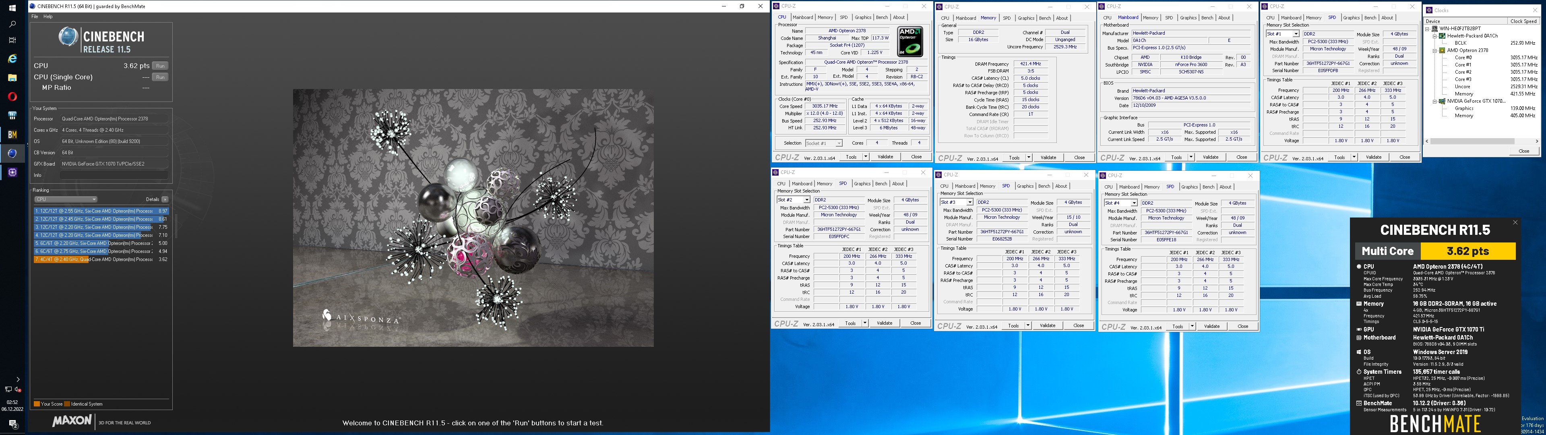Switch to Cinebench app in the taskbar

point(12,153)
